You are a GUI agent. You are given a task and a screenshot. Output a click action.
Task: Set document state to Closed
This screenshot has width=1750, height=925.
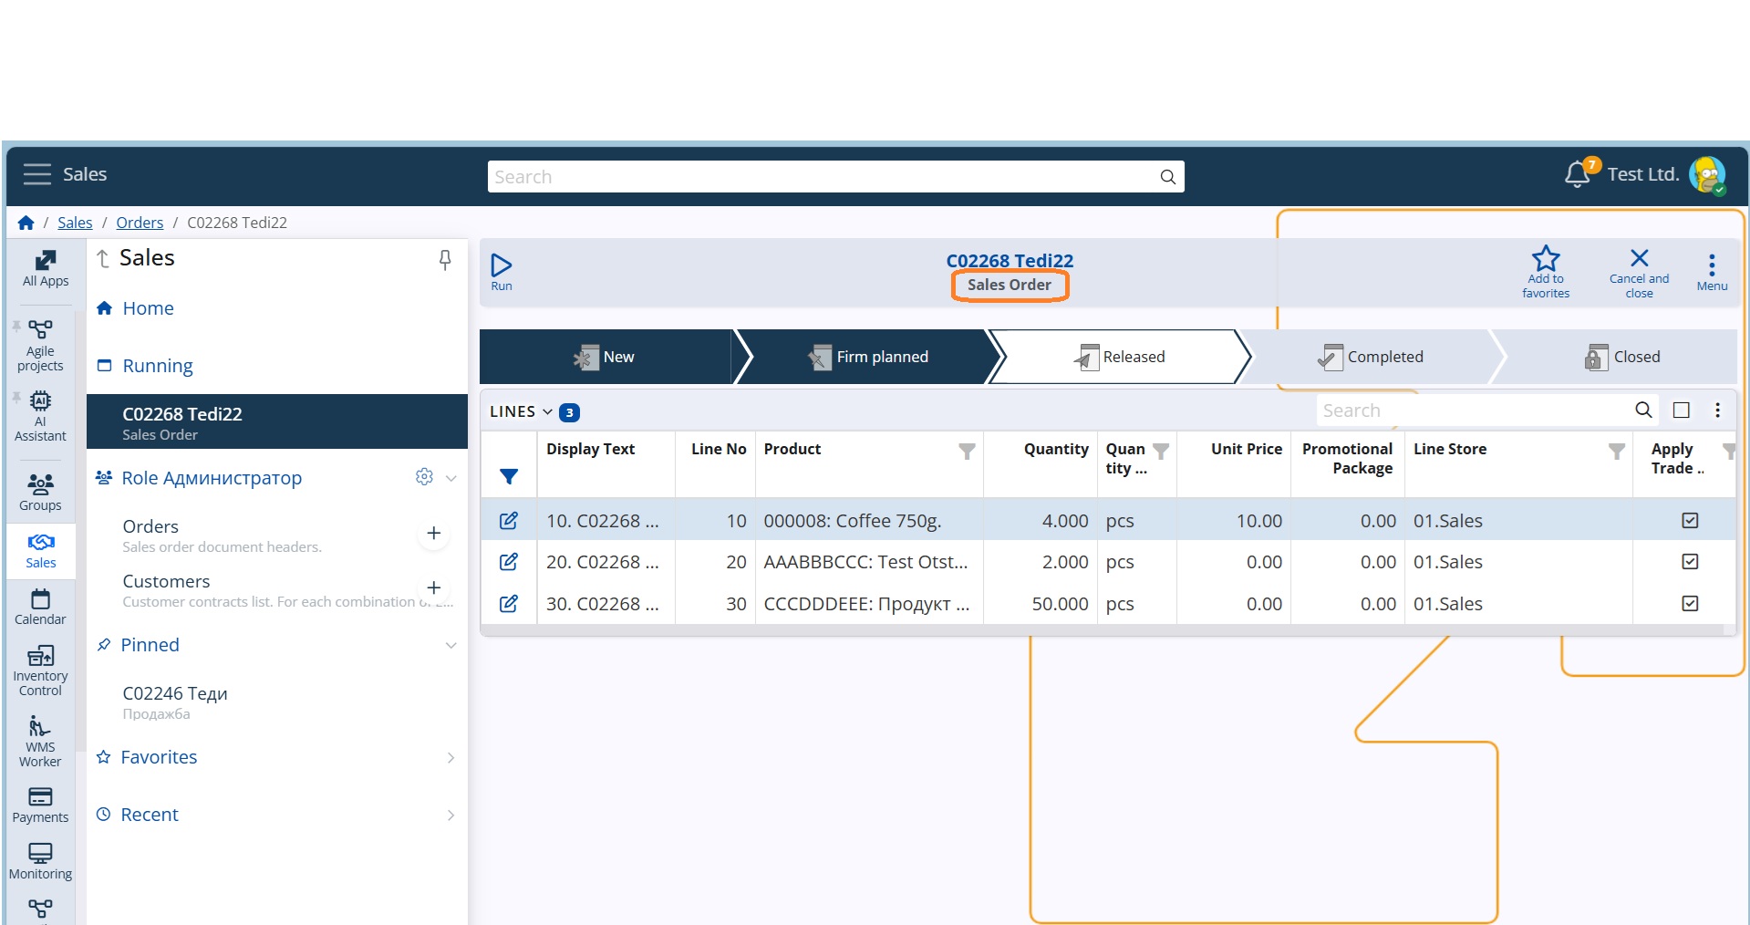(x=1622, y=357)
